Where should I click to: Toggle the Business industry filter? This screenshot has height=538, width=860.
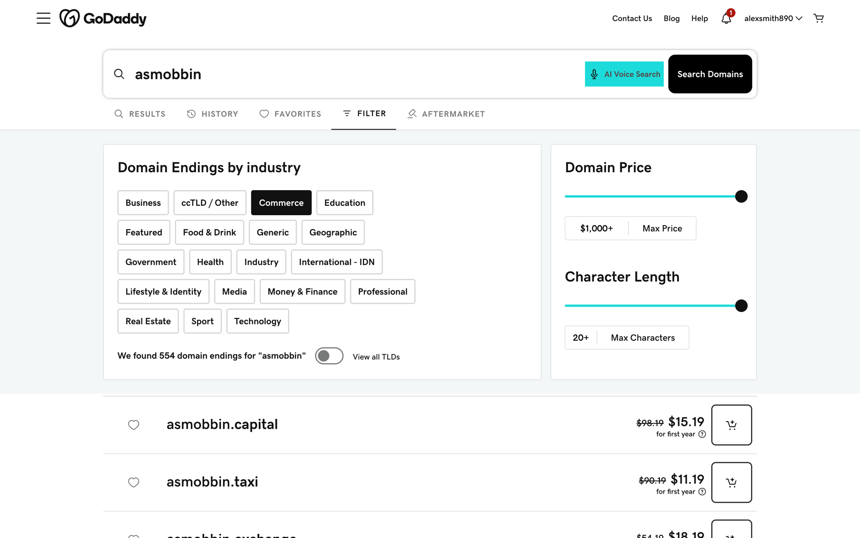pos(143,203)
